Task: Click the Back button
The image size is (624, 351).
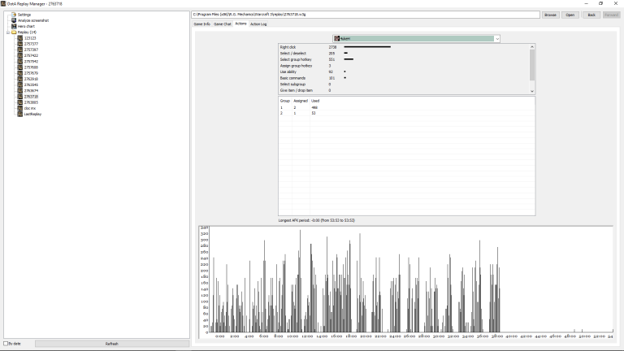Action: 591,15
